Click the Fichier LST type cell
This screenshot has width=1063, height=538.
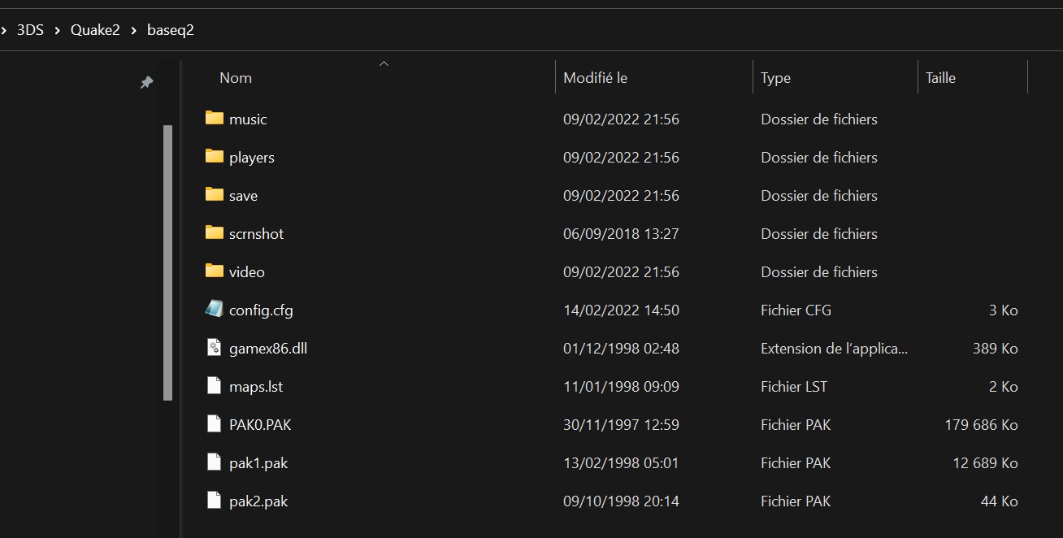click(794, 387)
